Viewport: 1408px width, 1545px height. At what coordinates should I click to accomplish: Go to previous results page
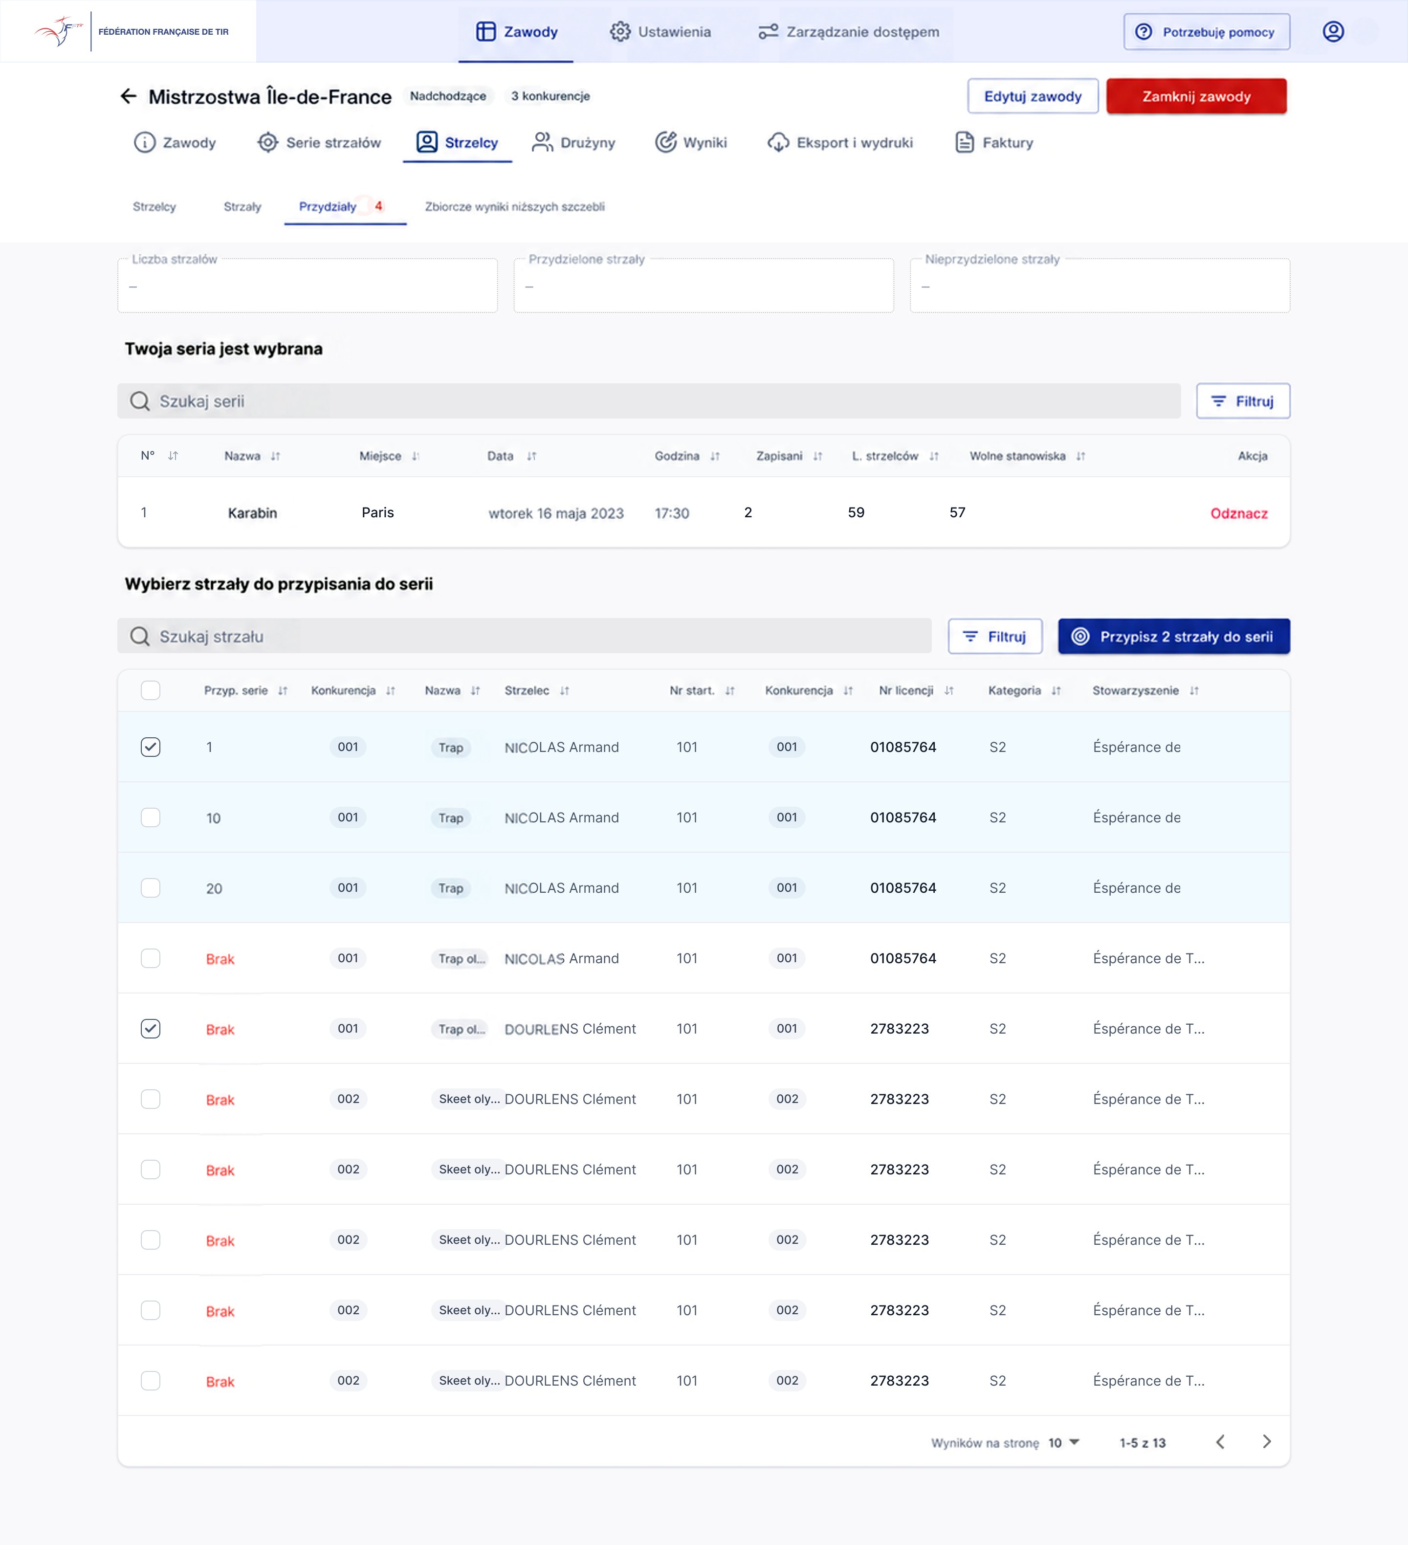click(x=1220, y=1441)
